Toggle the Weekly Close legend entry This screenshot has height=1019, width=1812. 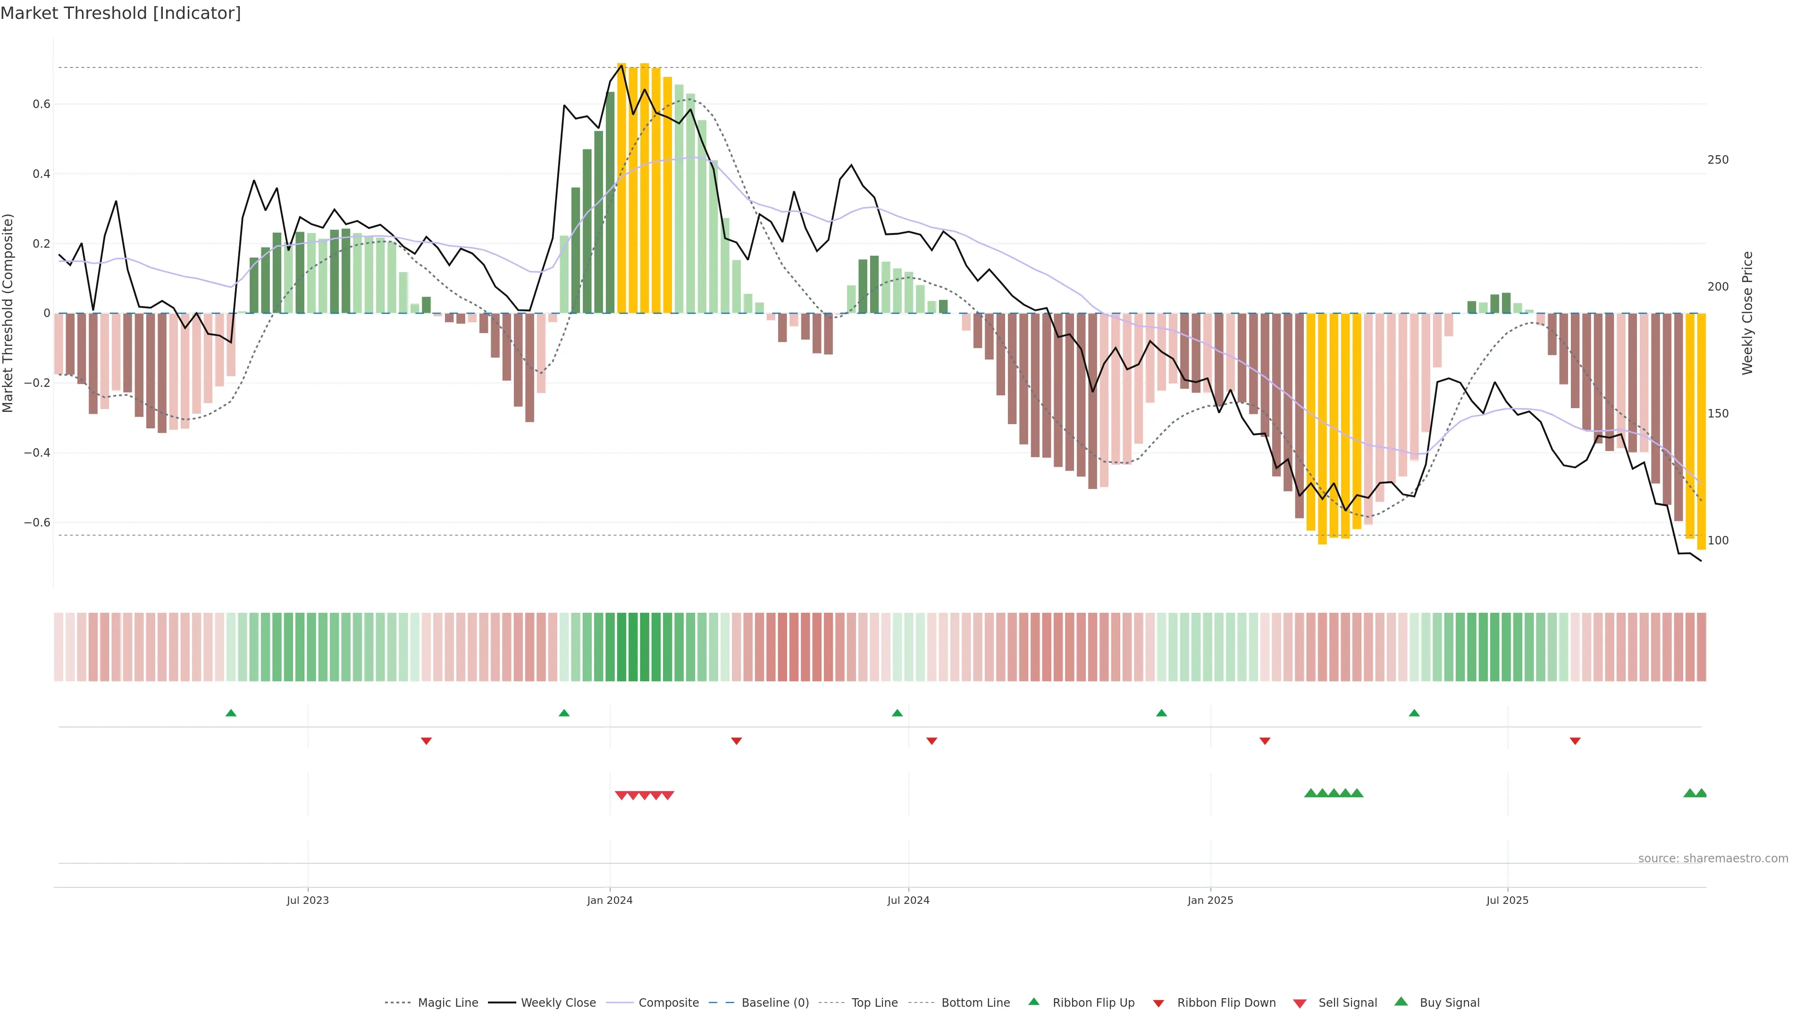coord(558,1003)
